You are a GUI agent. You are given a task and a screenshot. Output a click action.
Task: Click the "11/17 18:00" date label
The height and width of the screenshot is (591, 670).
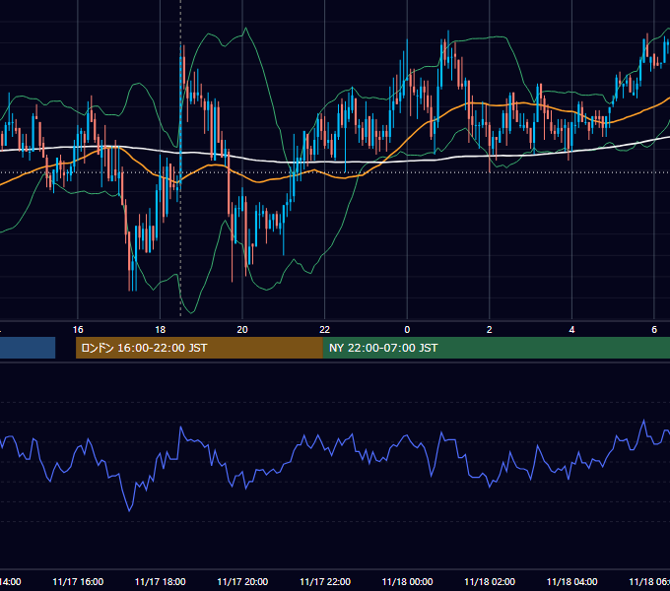(161, 581)
